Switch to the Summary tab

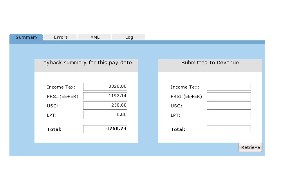26,37
